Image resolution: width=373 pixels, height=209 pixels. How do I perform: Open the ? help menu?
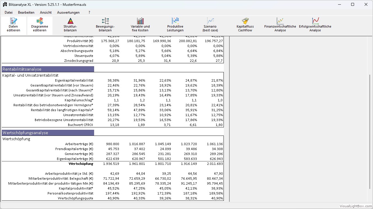[x=89, y=12]
